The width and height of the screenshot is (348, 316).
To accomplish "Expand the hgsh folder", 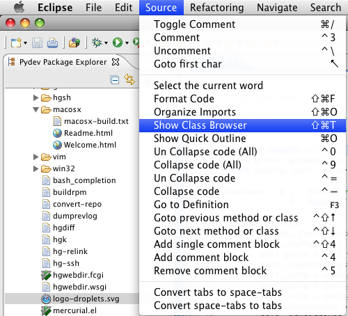I will point(35,97).
